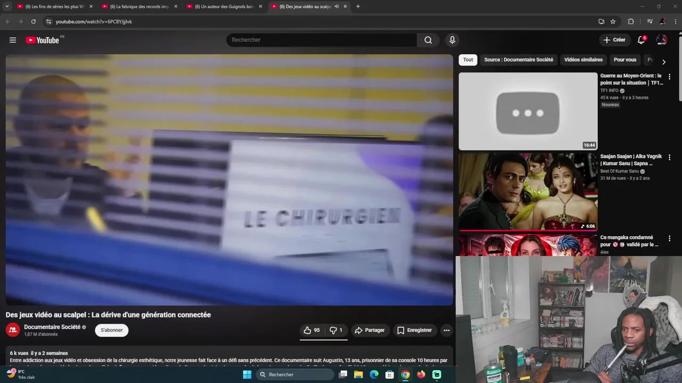This screenshot has height=383, width=682.
Task: Open a new browser tab
Action: click(x=358, y=6)
